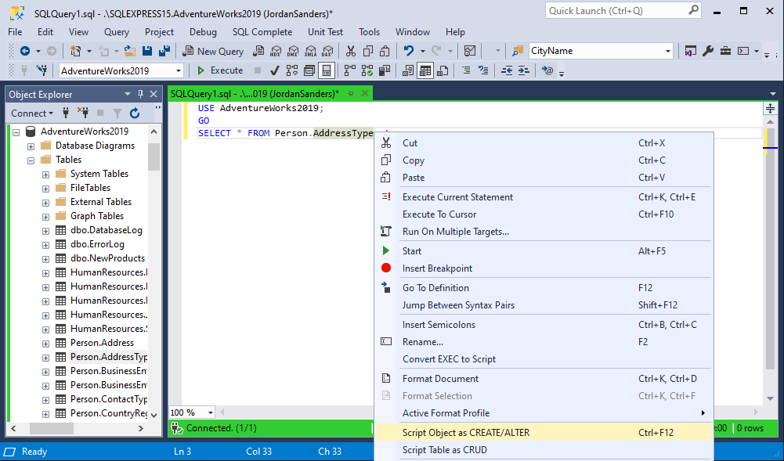Toggle the Query Options button
This screenshot has height=461, width=784.
[309, 70]
